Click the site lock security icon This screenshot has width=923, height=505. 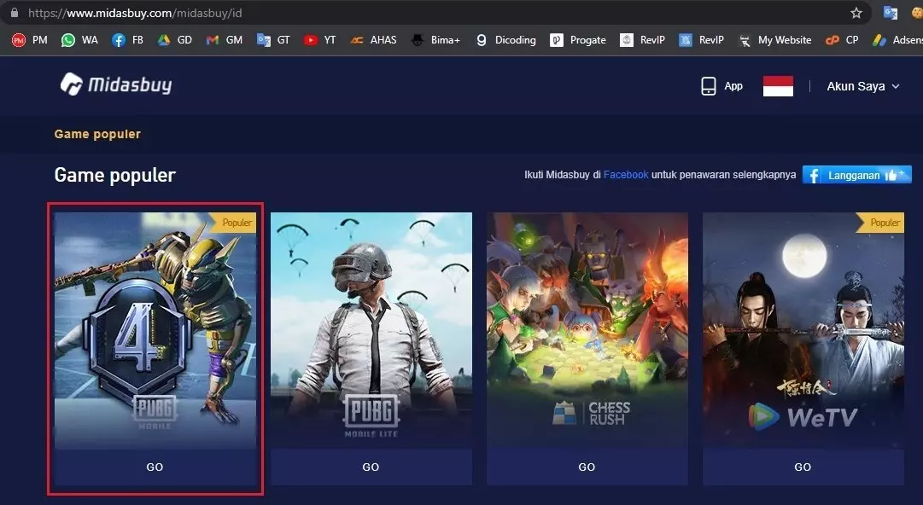[x=15, y=13]
